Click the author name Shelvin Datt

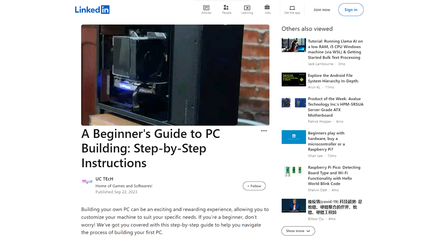[317, 190]
